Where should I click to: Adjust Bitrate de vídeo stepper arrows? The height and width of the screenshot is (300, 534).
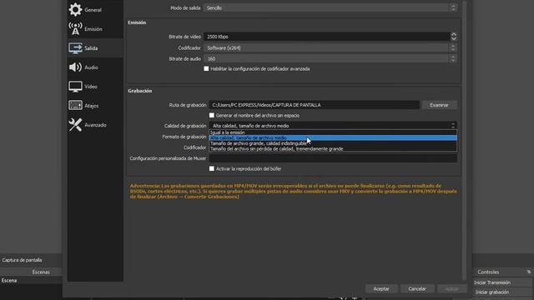(x=453, y=37)
